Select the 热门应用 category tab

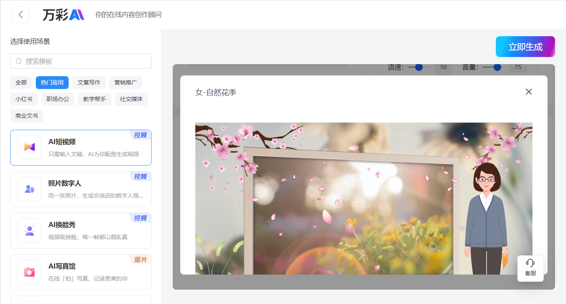[x=52, y=82]
